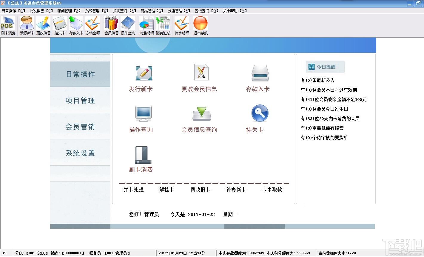Click the red 退出系统 icon
The height and width of the screenshot is (257, 424).
pyautogui.click(x=201, y=25)
